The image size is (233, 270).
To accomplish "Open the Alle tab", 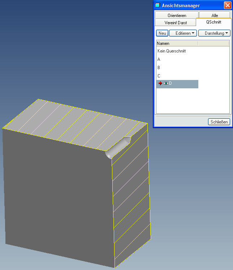I will coord(215,15).
